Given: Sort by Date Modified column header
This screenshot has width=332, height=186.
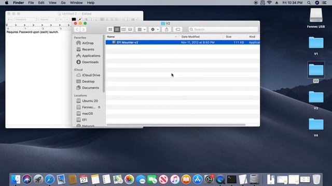Looking at the screenshot, I should click(x=201, y=37).
